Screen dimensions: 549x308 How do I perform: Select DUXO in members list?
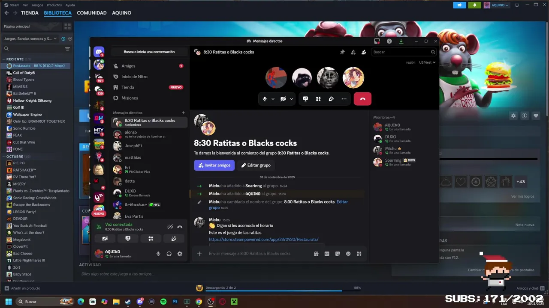pyautogui.click(x=403, y=139)
